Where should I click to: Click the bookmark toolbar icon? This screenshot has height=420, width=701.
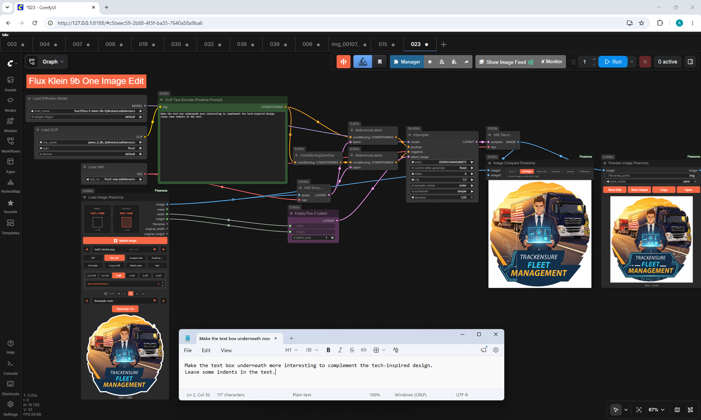click(380, 62)
